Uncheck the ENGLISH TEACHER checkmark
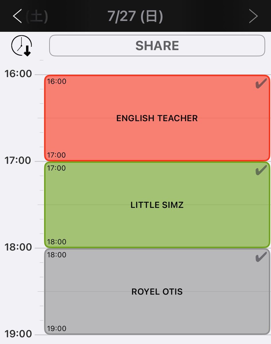Image resolution: width=271 pixels, height=344 pixels. point(261,84)
